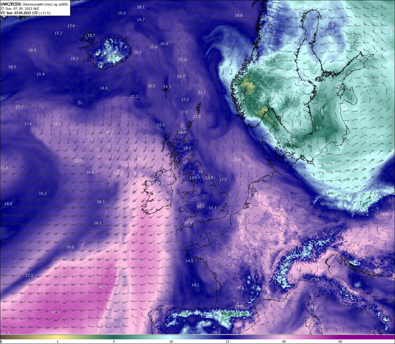Select the 4.5 value over Sweden
Image resolution: width=395 pixels, height=344 pixels.
pos(319,128)
